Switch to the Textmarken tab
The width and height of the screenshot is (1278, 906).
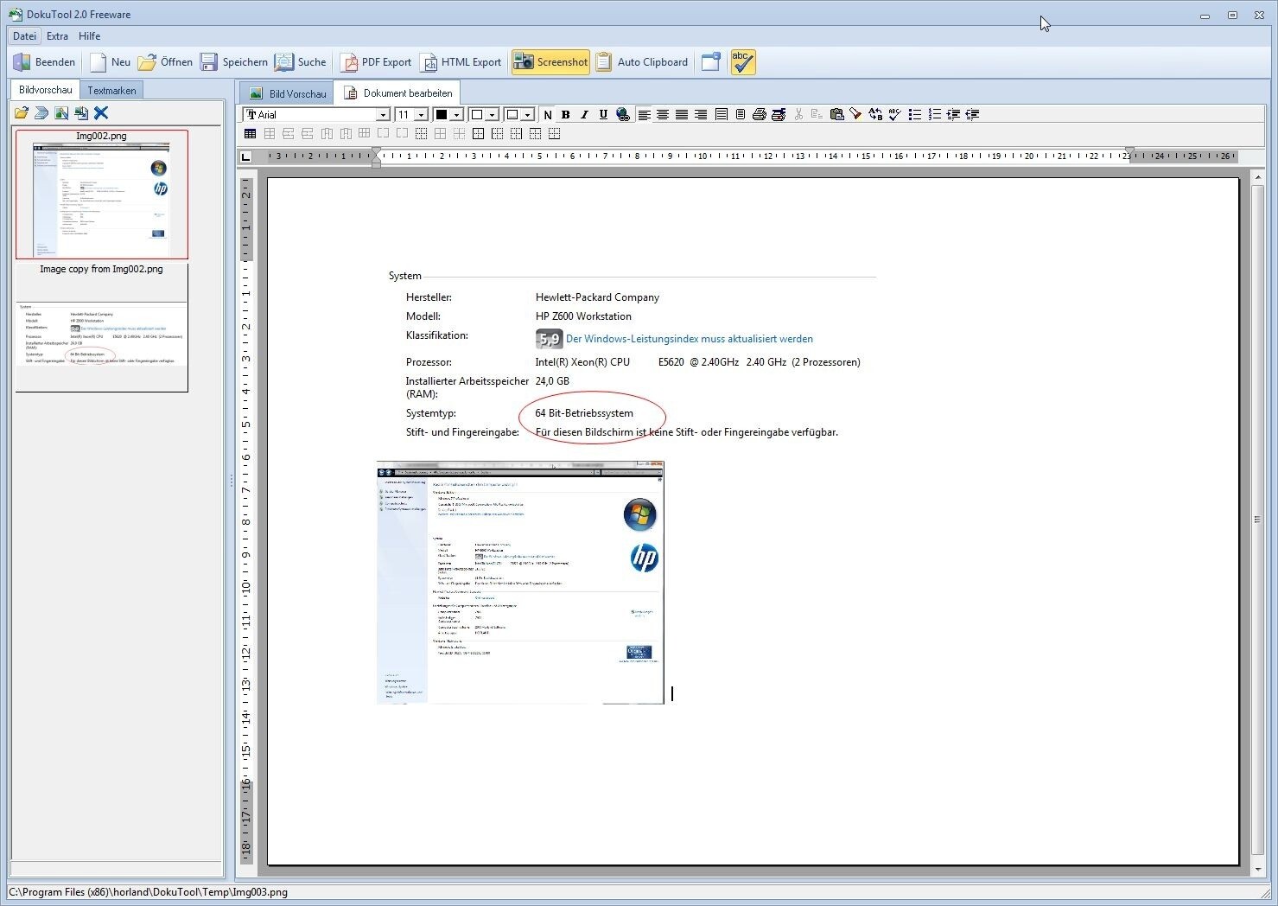point(111,90)
